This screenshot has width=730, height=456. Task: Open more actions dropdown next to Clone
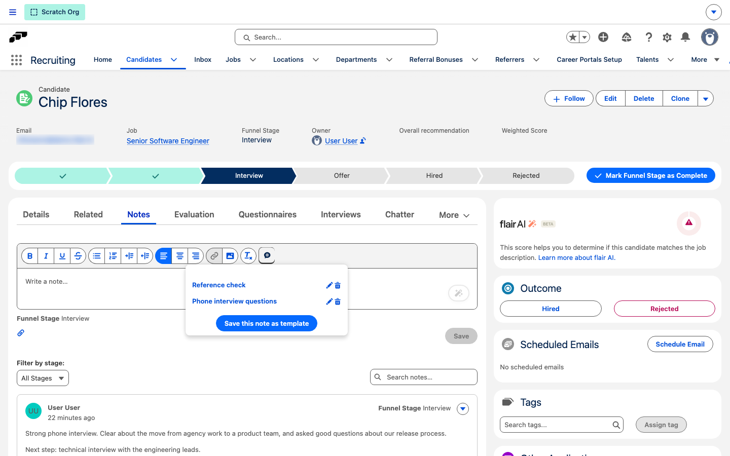(706, 99)
